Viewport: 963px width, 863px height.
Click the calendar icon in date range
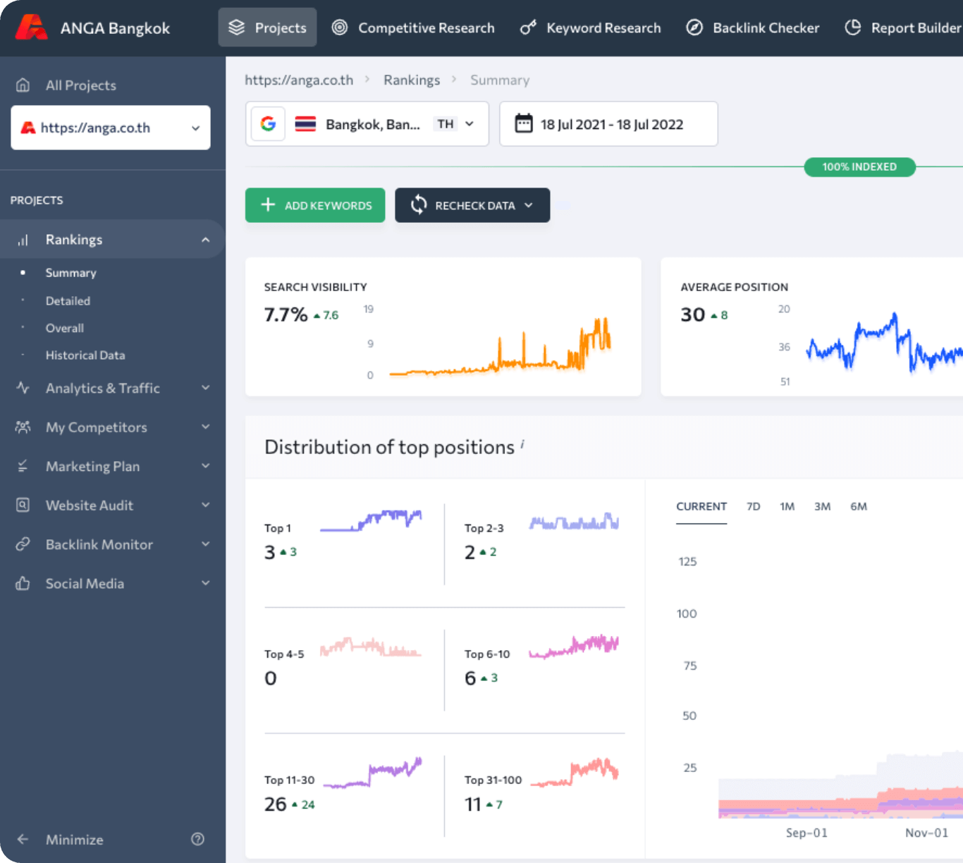[x=524, y=123]
